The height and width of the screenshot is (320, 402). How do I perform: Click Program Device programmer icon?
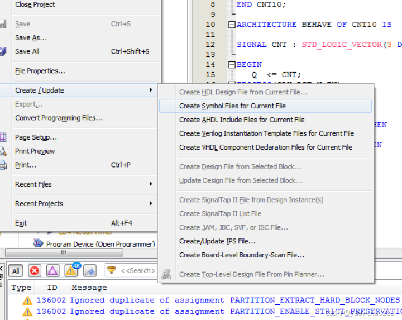point(38,243)
